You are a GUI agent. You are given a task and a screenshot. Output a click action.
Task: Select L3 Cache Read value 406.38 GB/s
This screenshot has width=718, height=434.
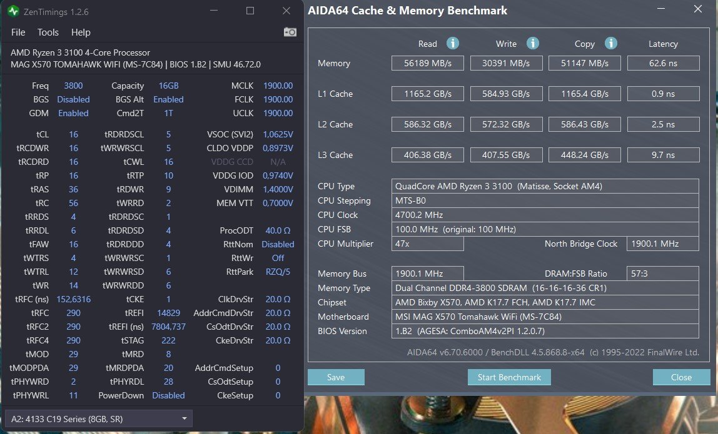point(428,155)
